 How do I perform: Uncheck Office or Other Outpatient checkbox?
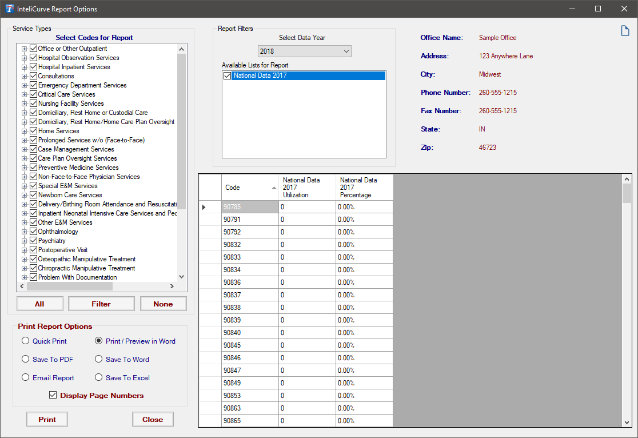34,49
